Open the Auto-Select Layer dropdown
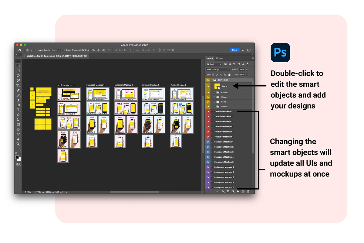 pyautogui.click(x=56, y=50)
